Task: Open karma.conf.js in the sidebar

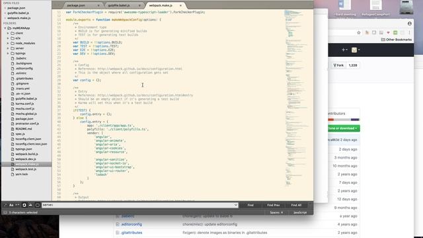Action: 24,104
